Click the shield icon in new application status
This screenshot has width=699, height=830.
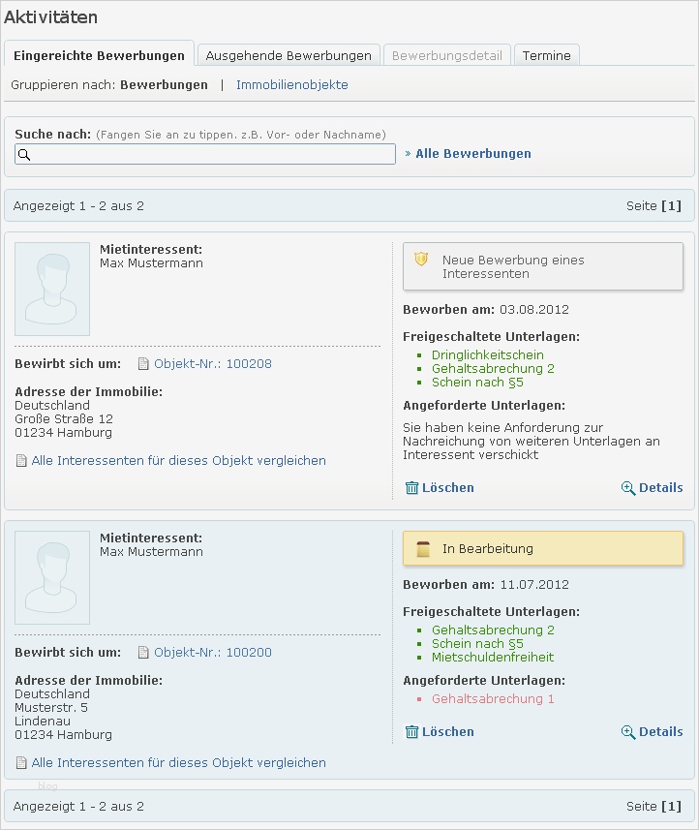pos(421,260)
